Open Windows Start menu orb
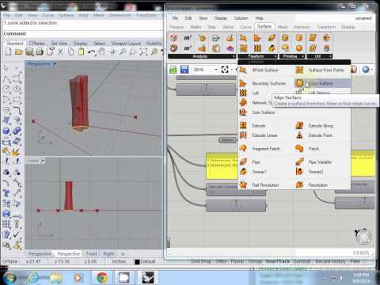Image resolution: width=380 pixels, height=285 pixels. [9, 278]
